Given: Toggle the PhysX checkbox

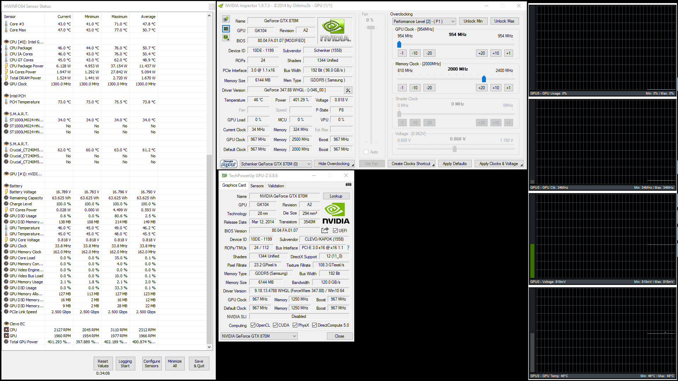Looking at the screenshot, I should 295,325.
